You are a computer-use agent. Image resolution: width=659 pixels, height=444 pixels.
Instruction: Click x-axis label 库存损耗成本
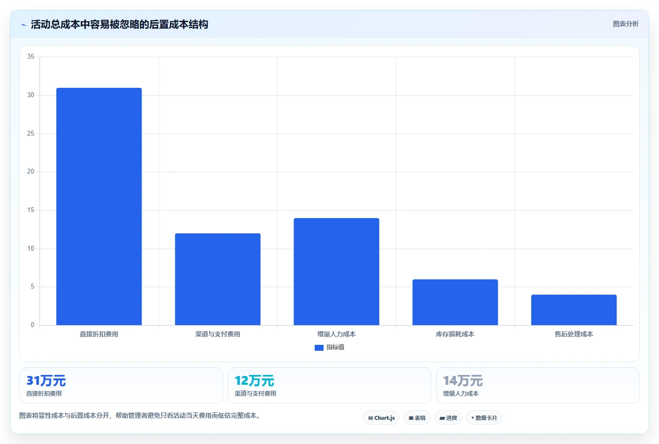(x=455, y=334)
